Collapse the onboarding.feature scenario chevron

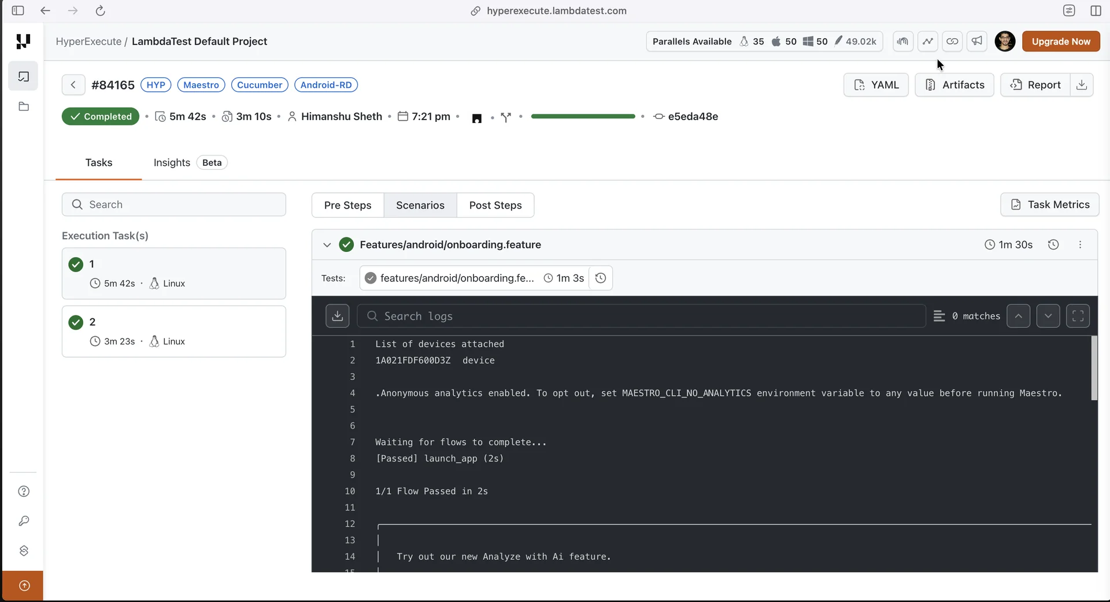pyautogui.click(x=327, y=244)
